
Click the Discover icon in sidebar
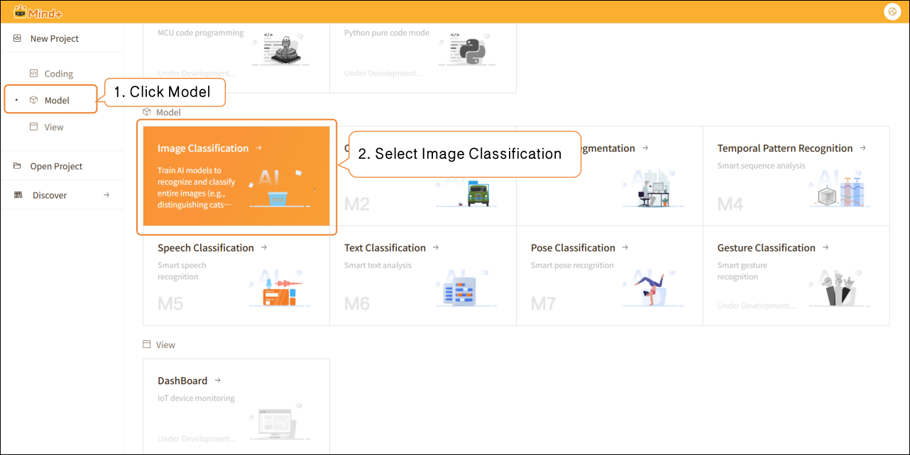pos(18,195)
